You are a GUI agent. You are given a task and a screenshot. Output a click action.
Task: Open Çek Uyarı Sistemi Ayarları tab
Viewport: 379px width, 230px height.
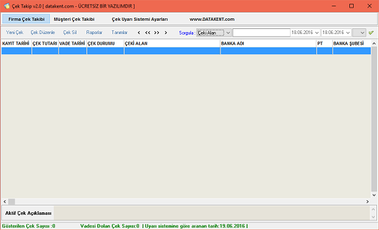[140, 19]
